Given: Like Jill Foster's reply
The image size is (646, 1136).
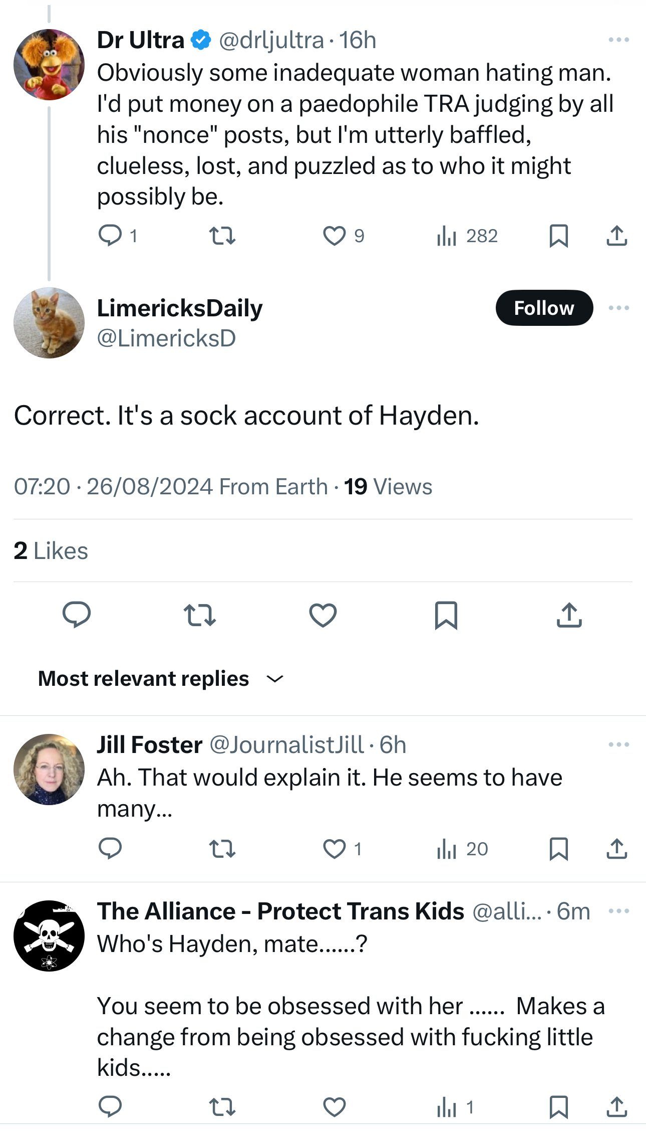Looking at the screenshot, I should click(x=334, y=849).
